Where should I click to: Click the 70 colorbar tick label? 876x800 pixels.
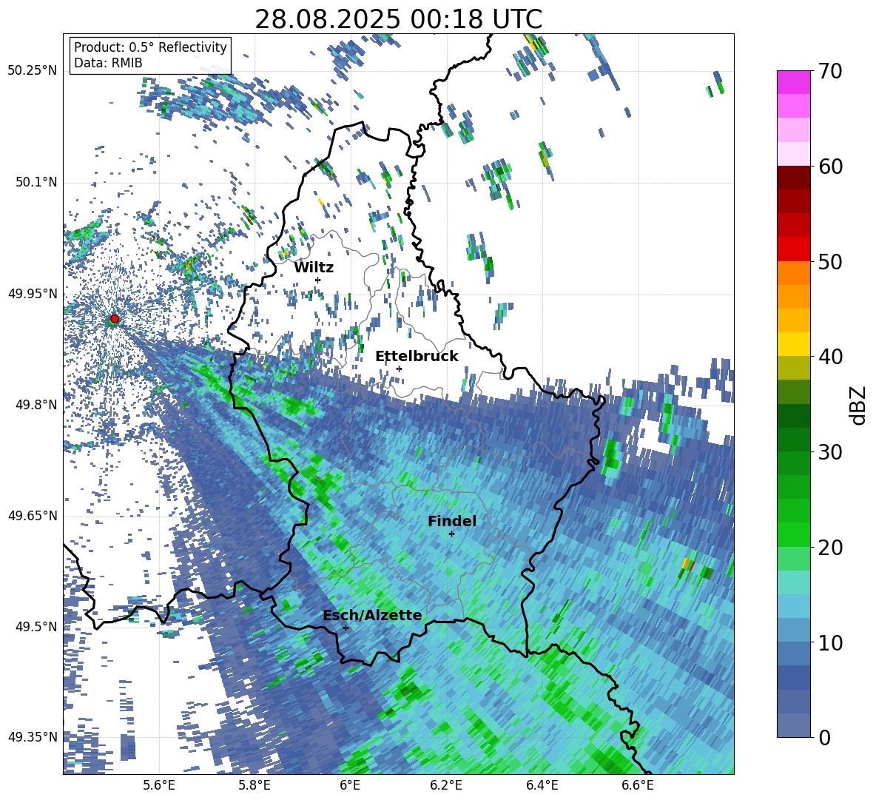(x=830, y=72)
